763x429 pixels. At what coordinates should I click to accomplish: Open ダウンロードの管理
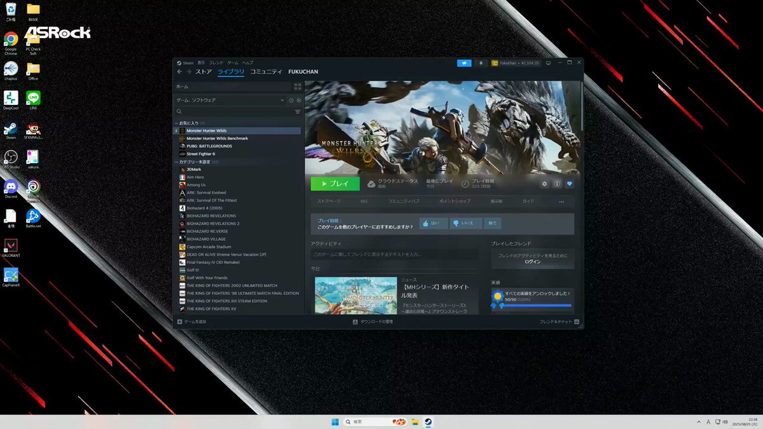click(373, 322)
